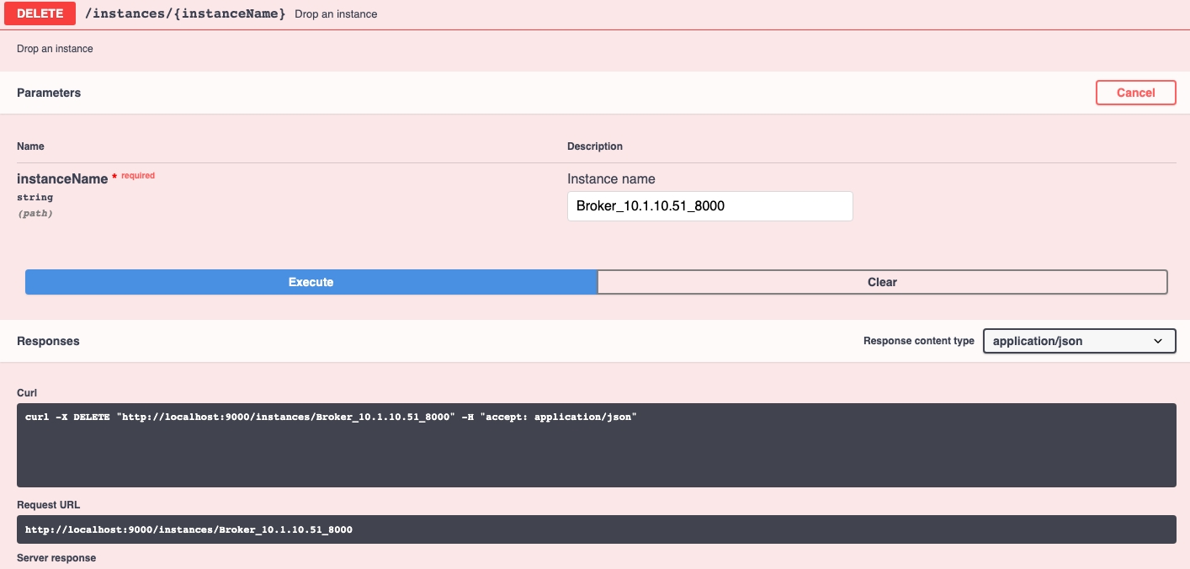Viewport: 1190px width, 569px height.
Task: Click the instanceName parameter label
Action: (62, 178)
